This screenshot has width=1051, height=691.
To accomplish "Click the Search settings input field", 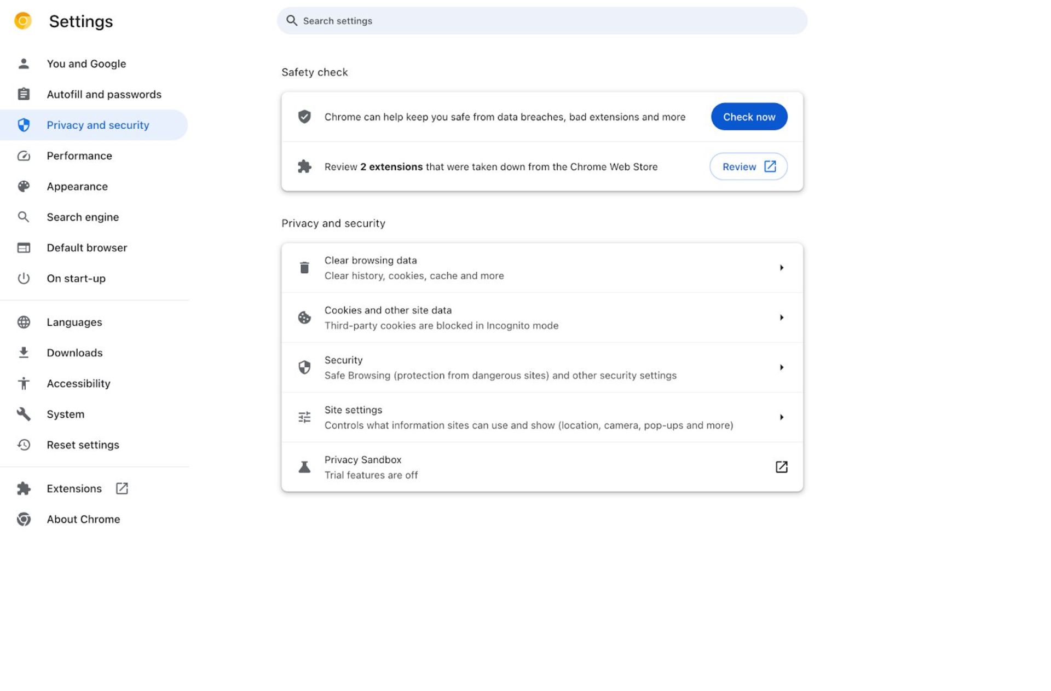I will (x=542, y=21).
